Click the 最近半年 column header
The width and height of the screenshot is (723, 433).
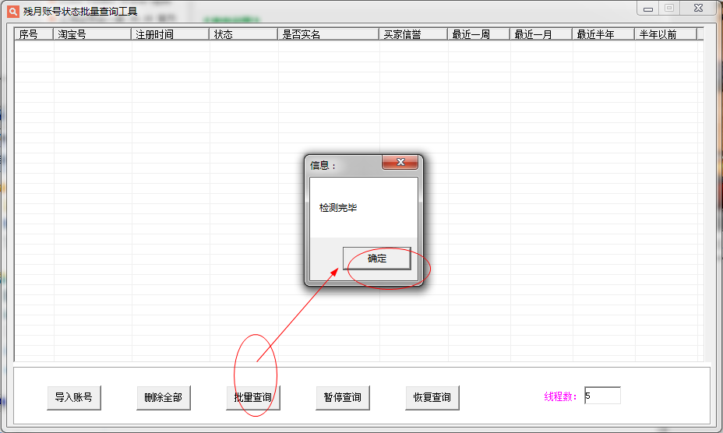coord(603,34)
